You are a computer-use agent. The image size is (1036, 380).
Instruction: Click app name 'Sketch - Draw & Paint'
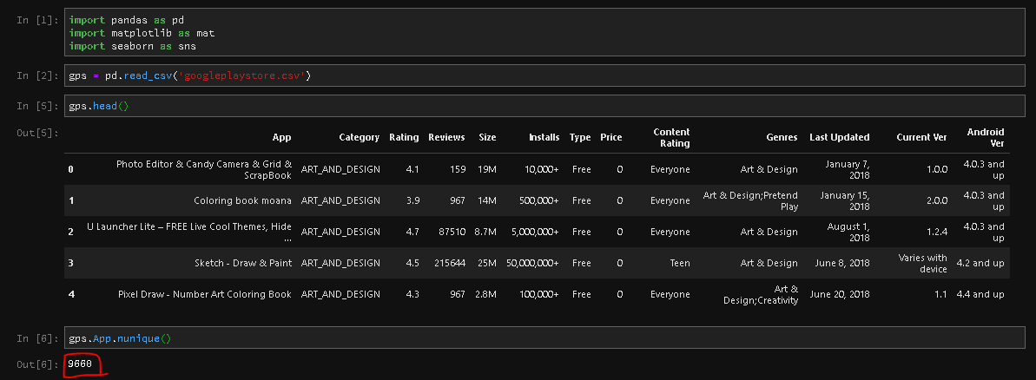[x=243, y=263]
